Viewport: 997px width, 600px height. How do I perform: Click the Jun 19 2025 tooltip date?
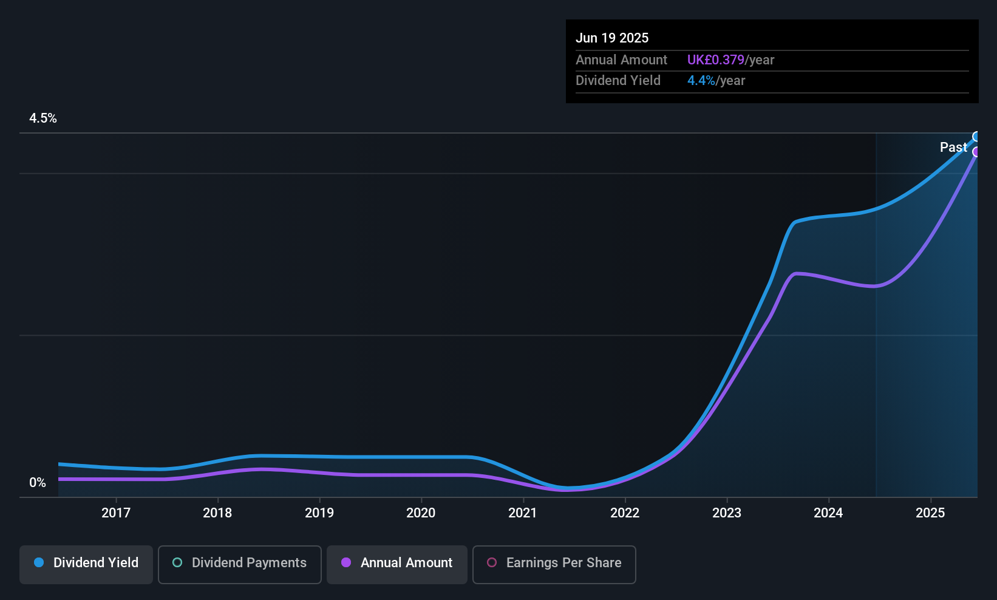click(x=612, y=38)
